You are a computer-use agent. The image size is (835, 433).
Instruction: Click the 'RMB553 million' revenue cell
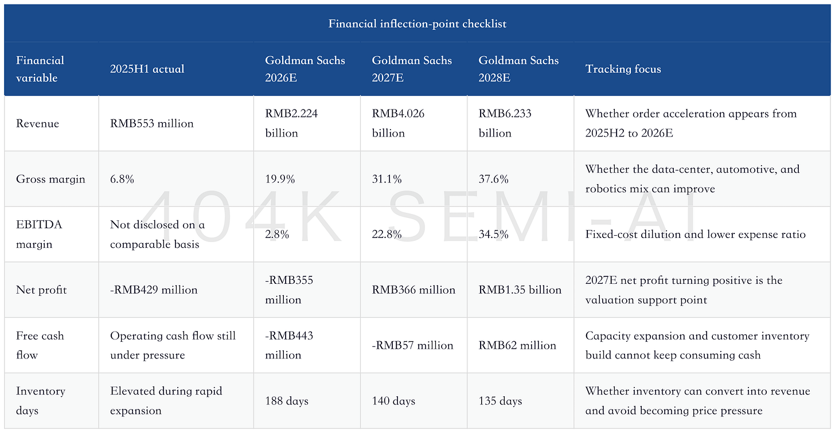click(x=152, y=123)
